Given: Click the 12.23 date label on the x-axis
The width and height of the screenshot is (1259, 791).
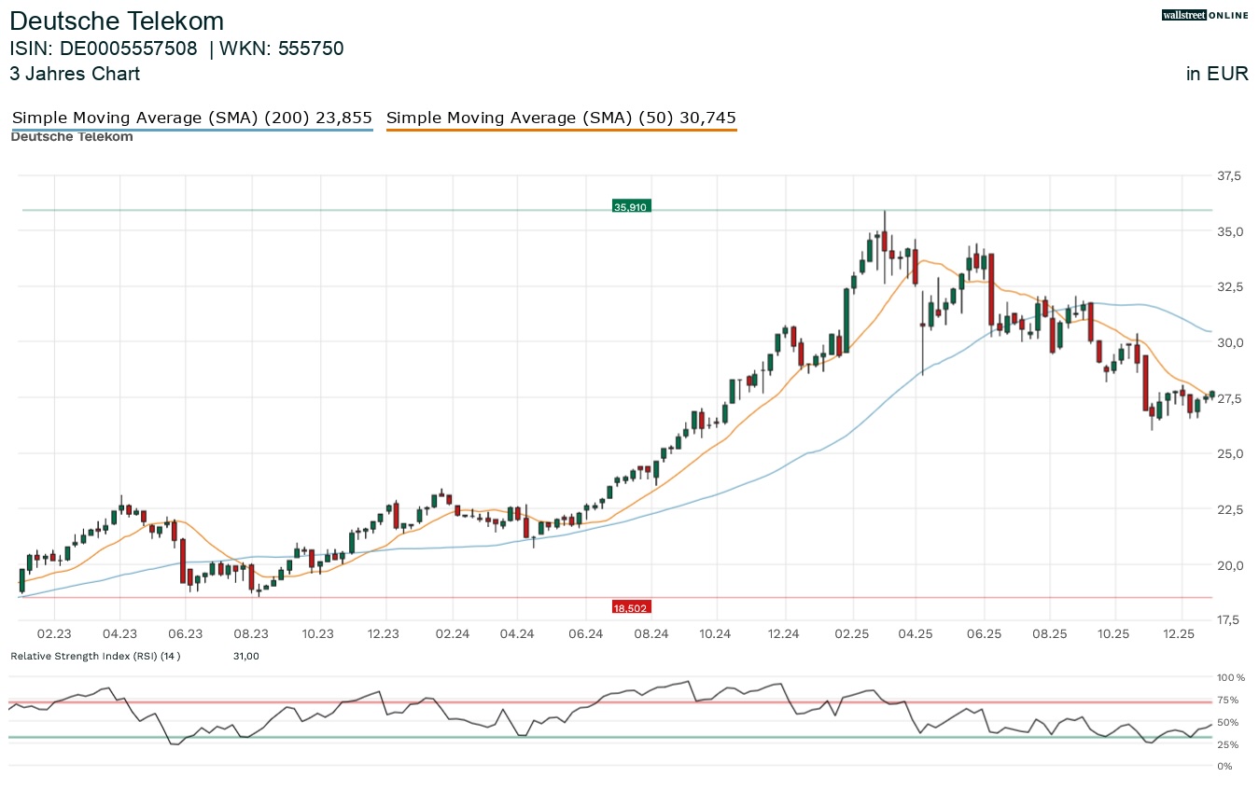Looking at the screenshot, I should click(384, 633).
